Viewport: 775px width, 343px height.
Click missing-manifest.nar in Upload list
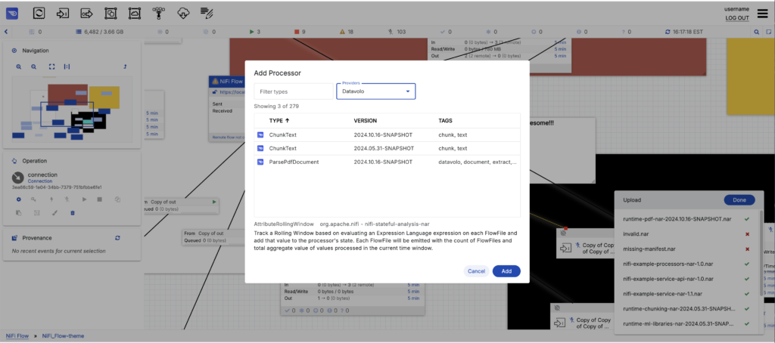pos(649,249)
